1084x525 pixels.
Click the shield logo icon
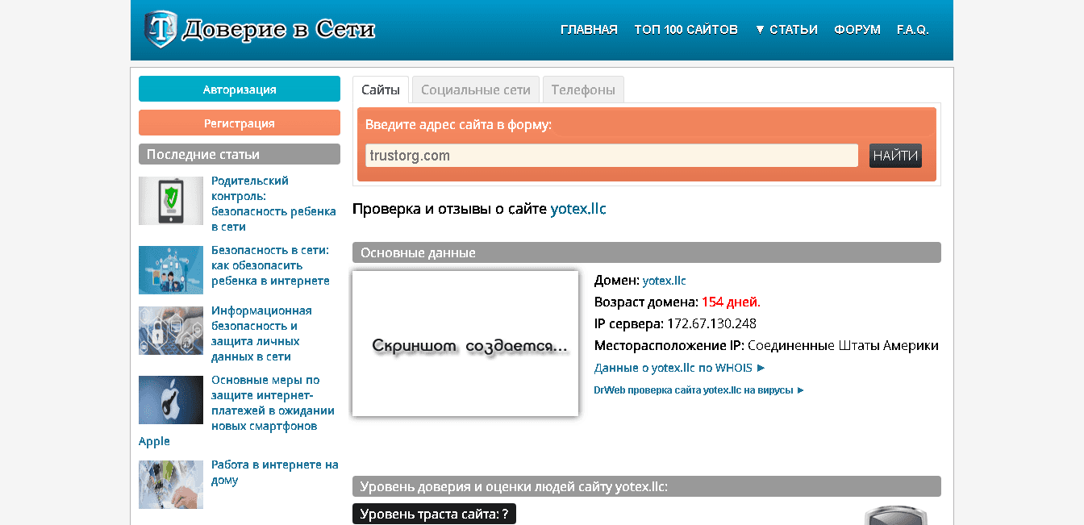[158, 26]
